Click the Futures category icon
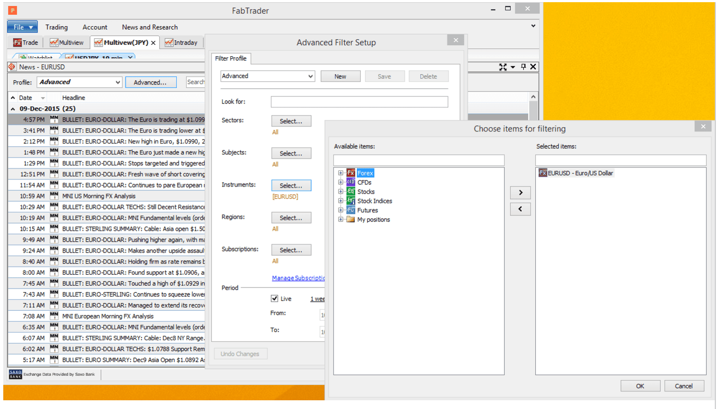This screenshot has width=717, height=409. click(351, 210)
